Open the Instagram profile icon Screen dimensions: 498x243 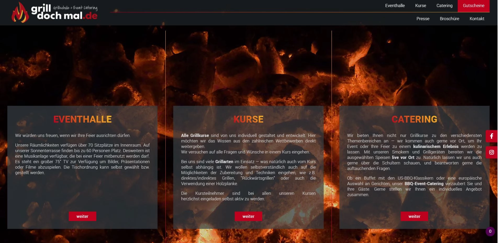click(x=491, y=152)
